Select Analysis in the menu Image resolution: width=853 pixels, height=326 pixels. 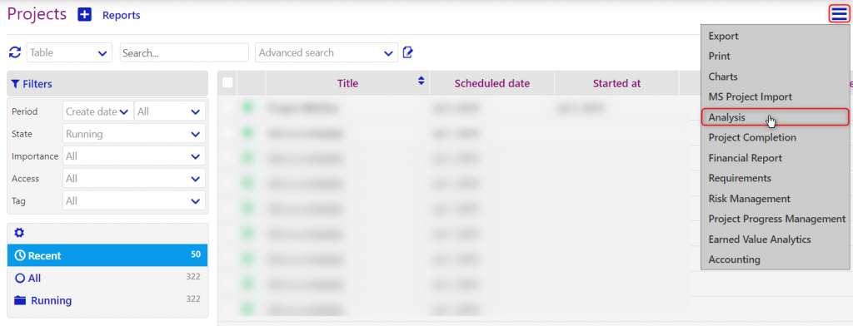point(775,116)
